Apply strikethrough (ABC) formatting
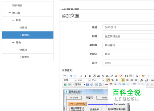 point(99,76)
